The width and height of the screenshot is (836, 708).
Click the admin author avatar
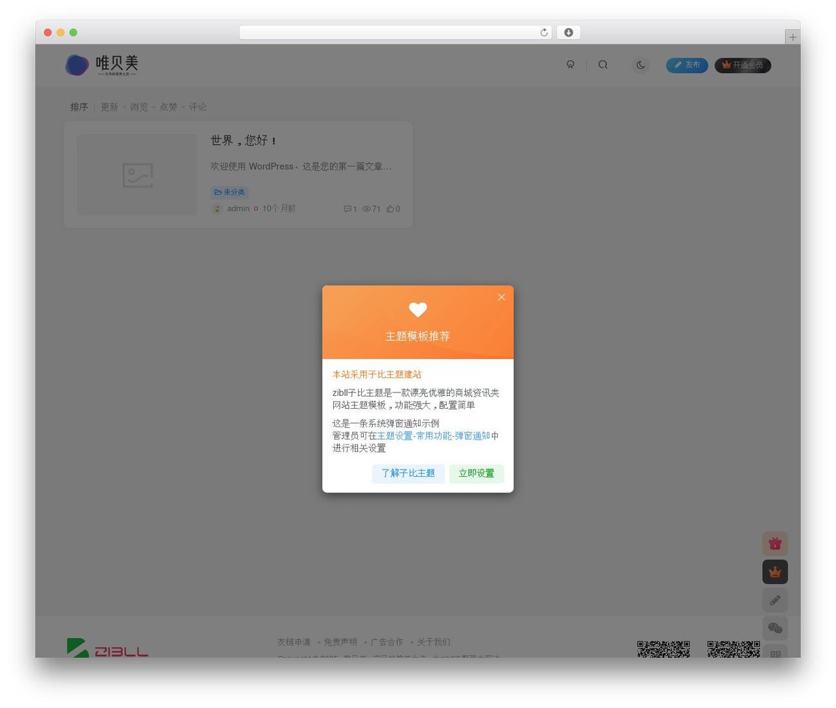217,208
